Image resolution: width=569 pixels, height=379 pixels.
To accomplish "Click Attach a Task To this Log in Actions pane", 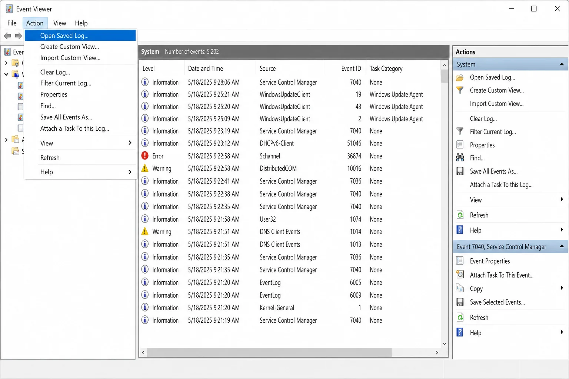I will tap(501, 185).
